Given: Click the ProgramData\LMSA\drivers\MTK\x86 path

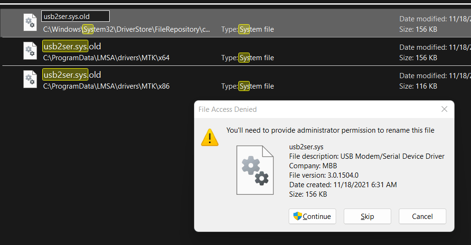Looking at the screenshot, I should tap(106, 86).
